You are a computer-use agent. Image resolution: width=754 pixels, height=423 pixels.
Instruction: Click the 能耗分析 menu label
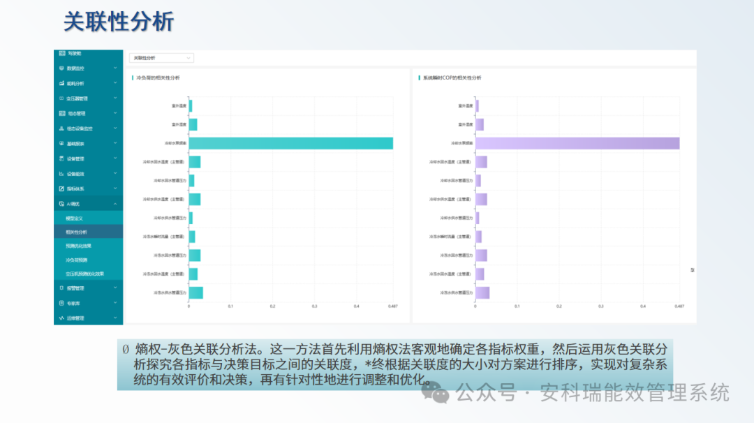pyautogui.click(x=75, y=84)
